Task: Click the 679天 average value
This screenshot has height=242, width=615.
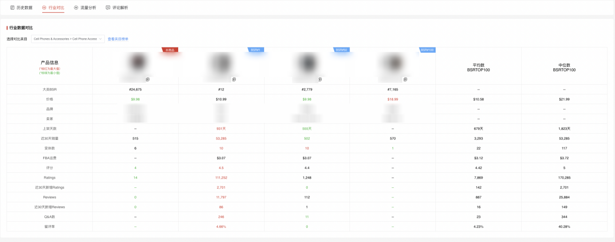Action: pos(478,129)
